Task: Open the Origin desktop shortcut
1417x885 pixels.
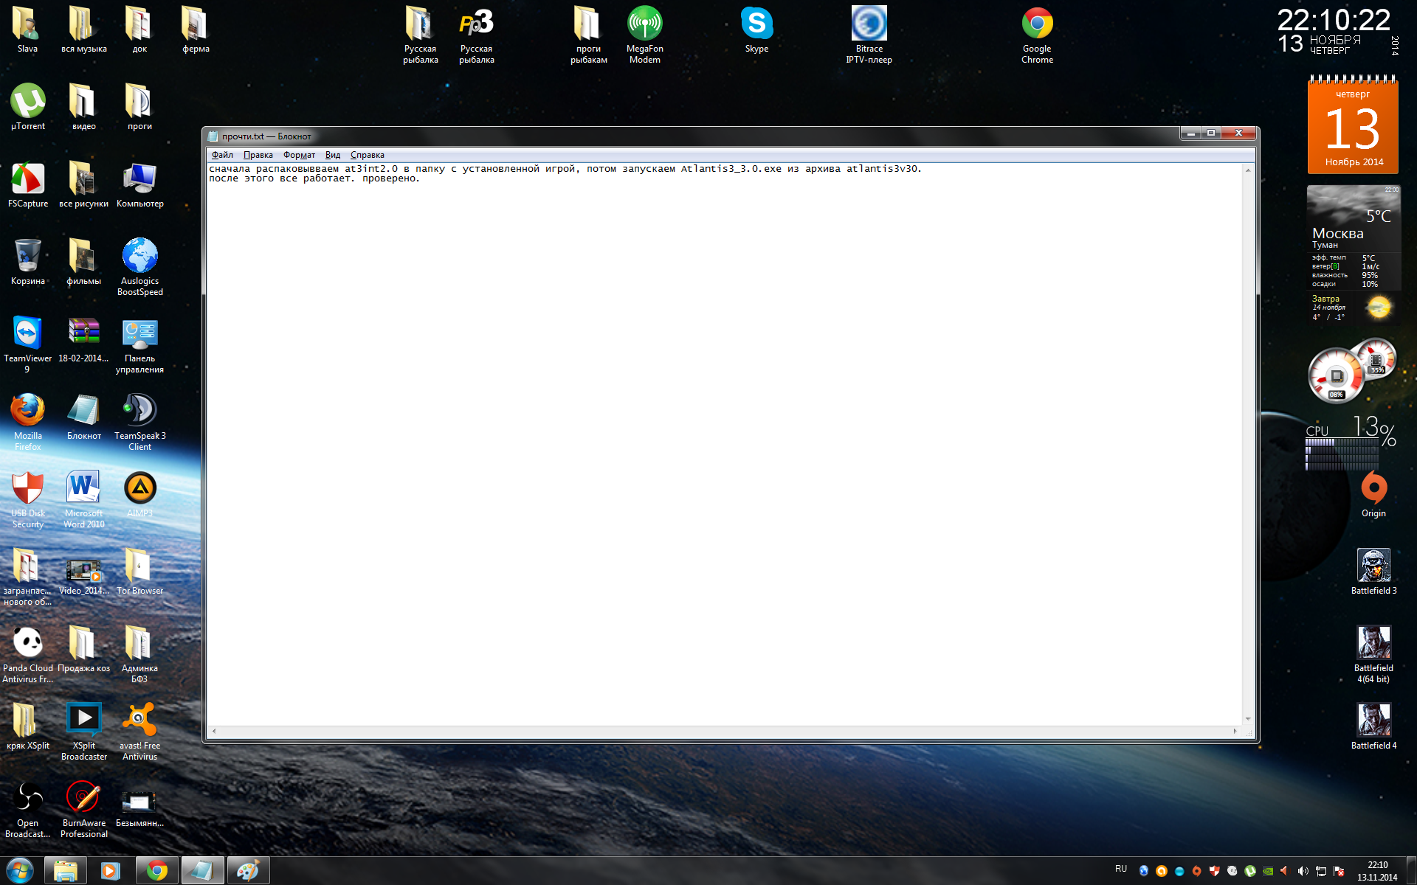Action: tap(1373, 489)
